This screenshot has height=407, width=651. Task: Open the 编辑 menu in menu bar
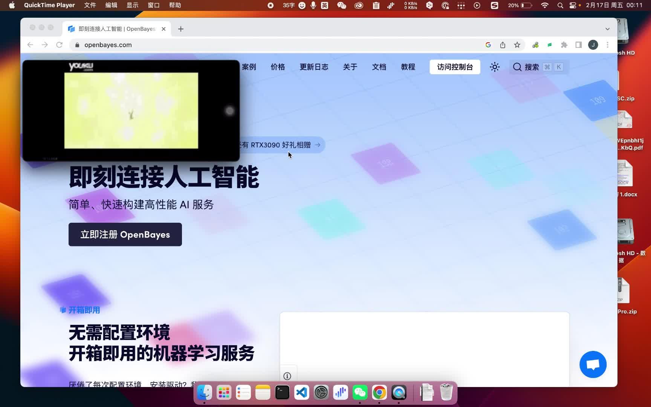pos(111,5)
